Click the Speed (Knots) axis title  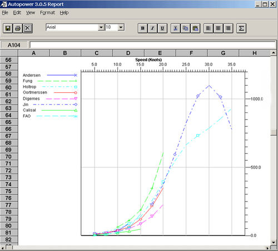[x=148, y=60]
